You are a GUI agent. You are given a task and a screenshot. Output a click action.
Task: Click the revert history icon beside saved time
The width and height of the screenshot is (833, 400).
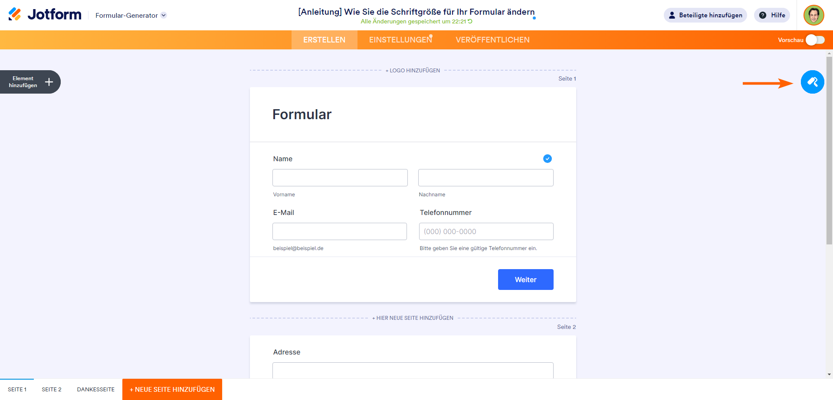(470, 21)
